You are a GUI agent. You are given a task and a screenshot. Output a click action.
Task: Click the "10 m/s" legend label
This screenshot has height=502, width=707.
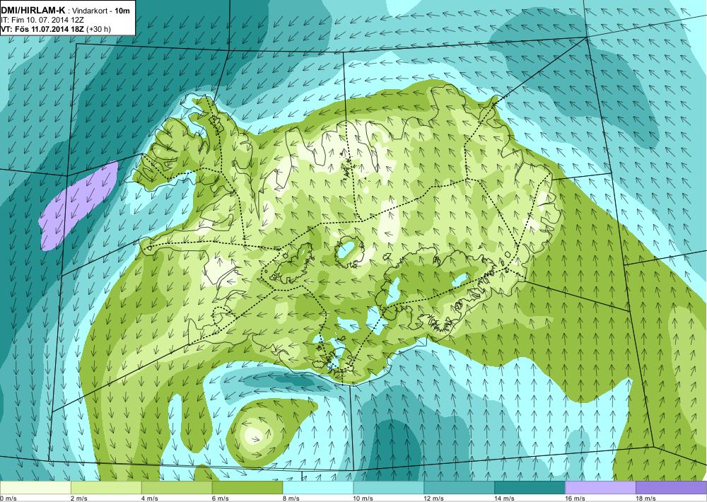[363, 498]
